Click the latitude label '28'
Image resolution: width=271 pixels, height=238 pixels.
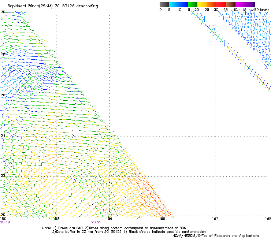[3, 54]
